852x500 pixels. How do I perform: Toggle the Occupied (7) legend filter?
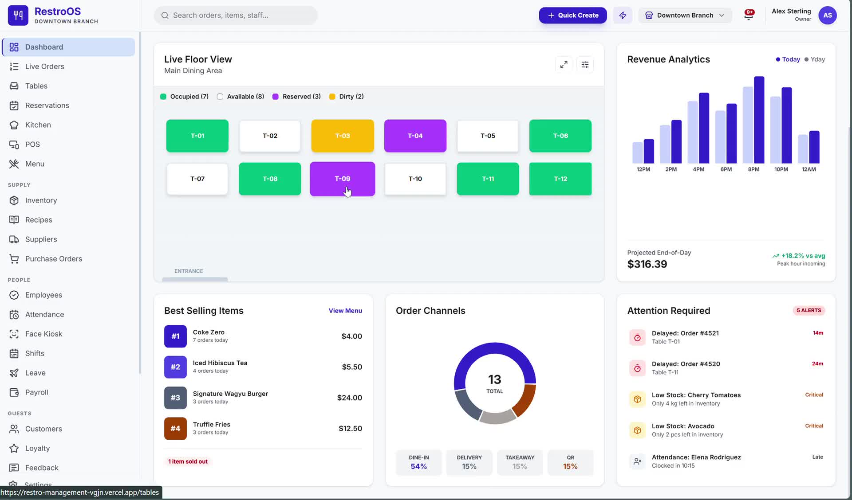184,97
